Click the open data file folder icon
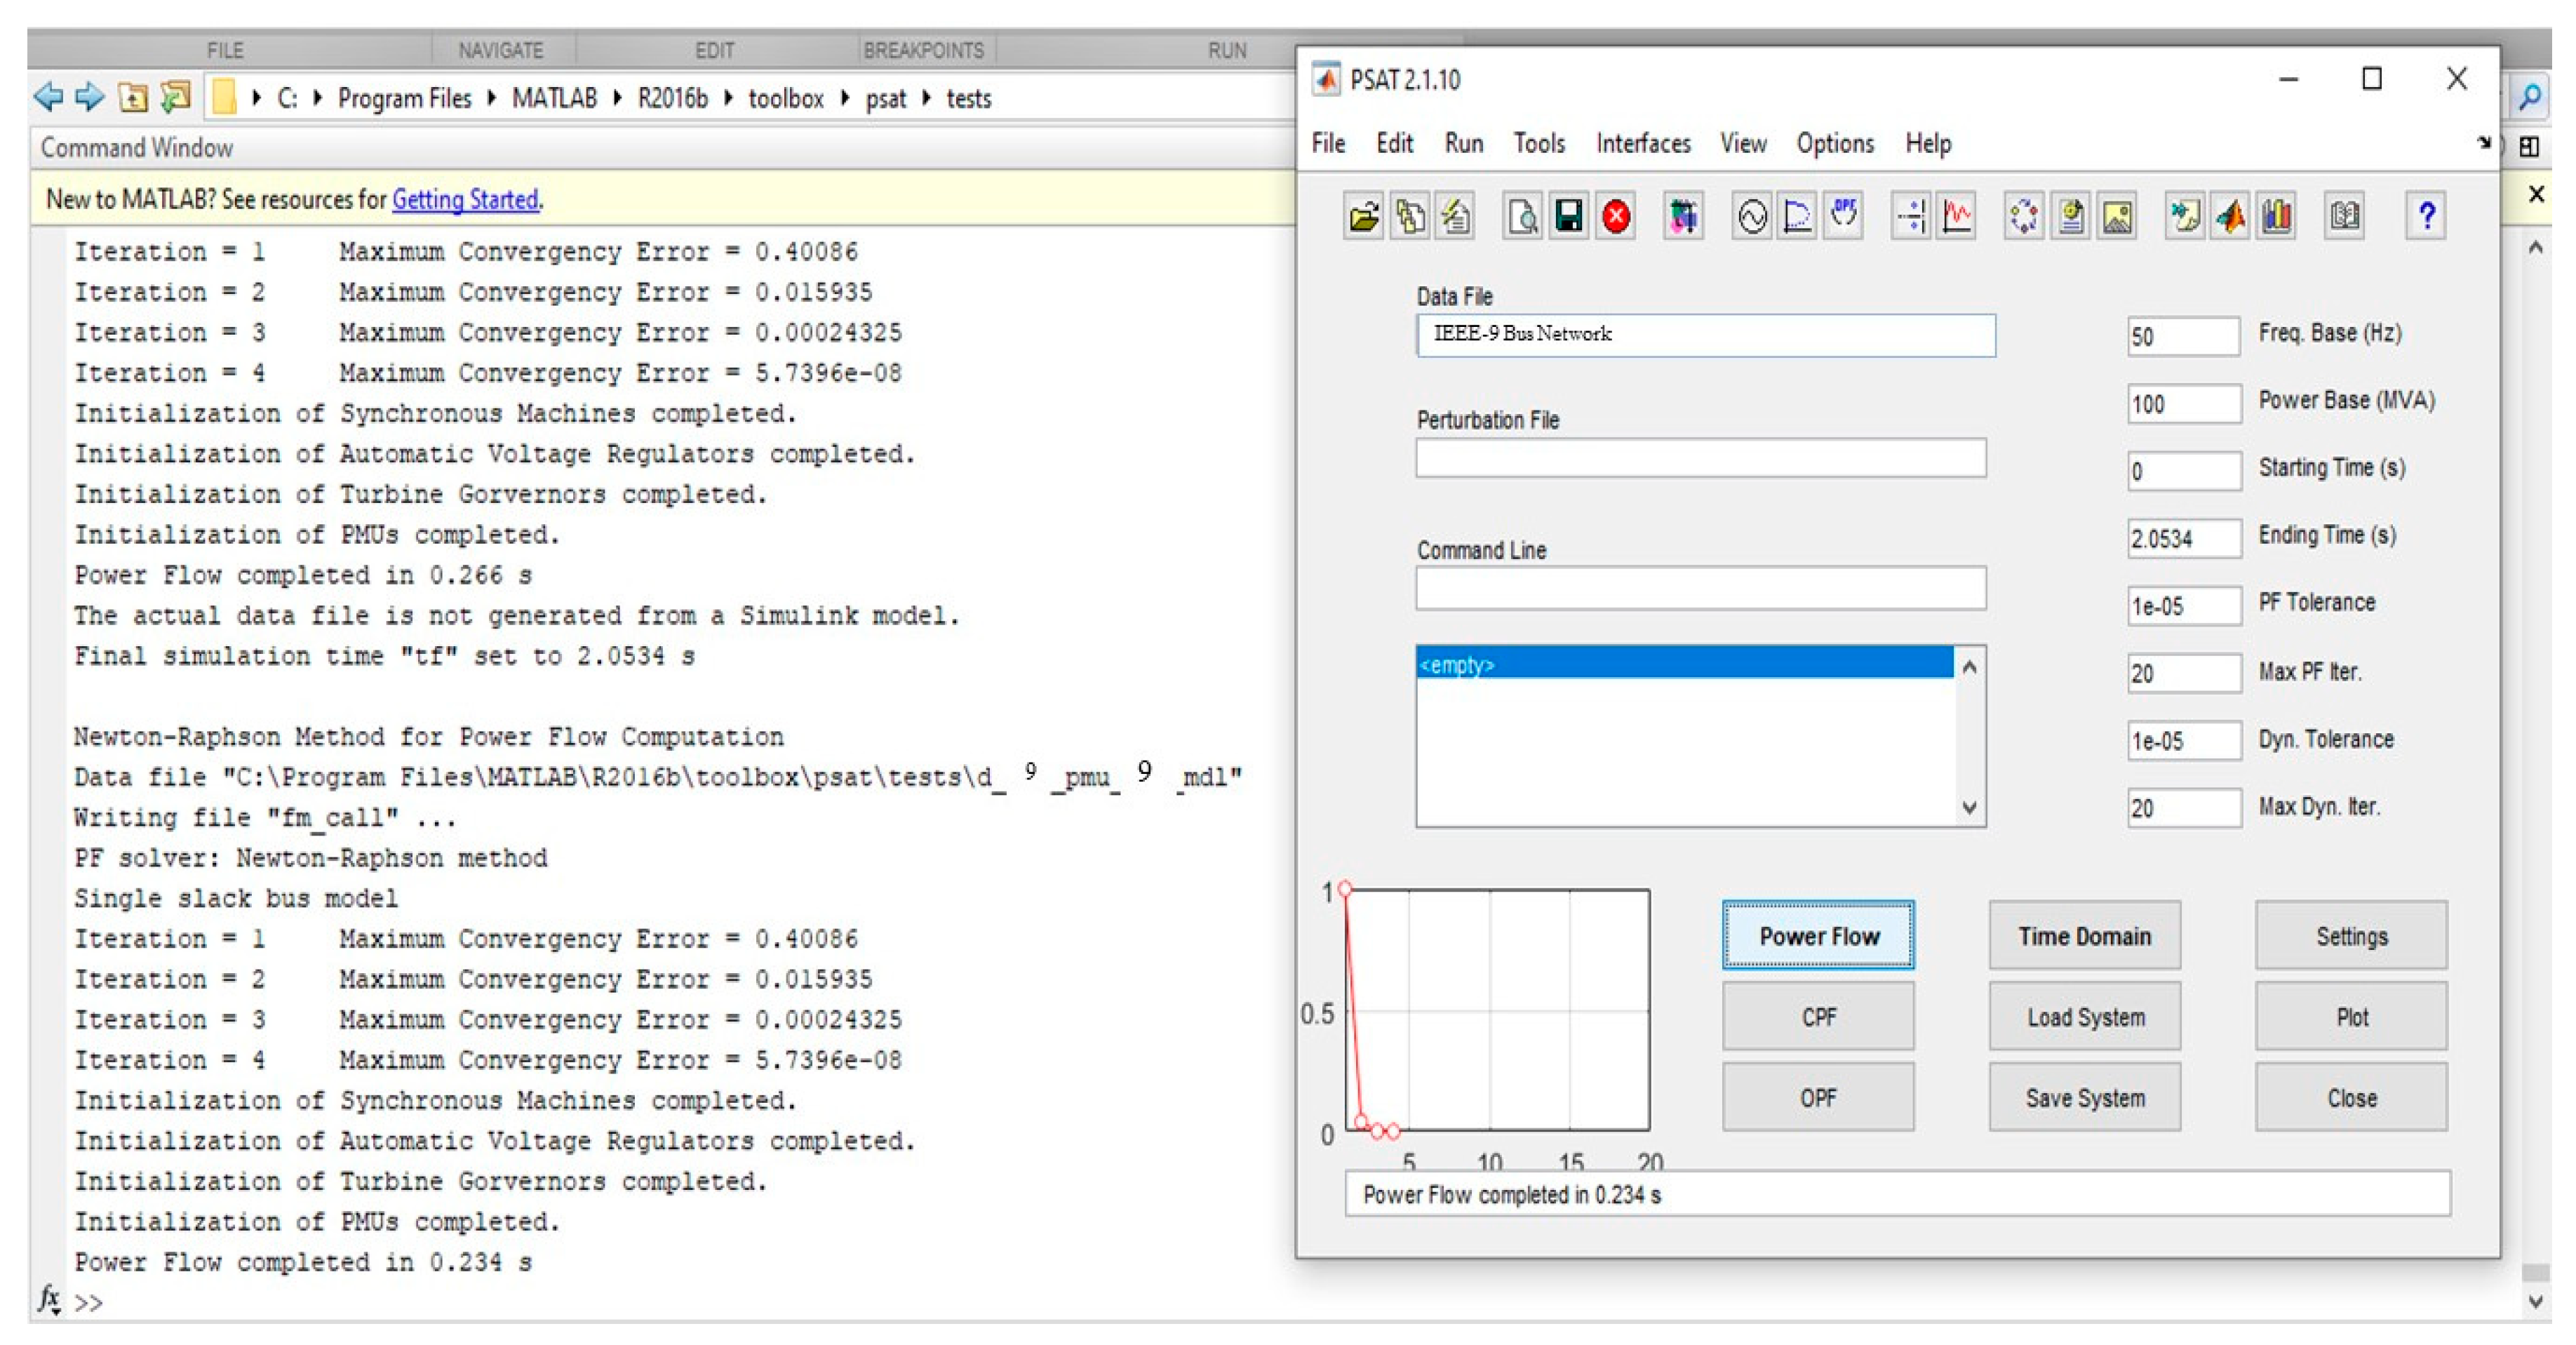Image resolution: width=2576 pixels, height=1345 pixels. click(1363, 216)
